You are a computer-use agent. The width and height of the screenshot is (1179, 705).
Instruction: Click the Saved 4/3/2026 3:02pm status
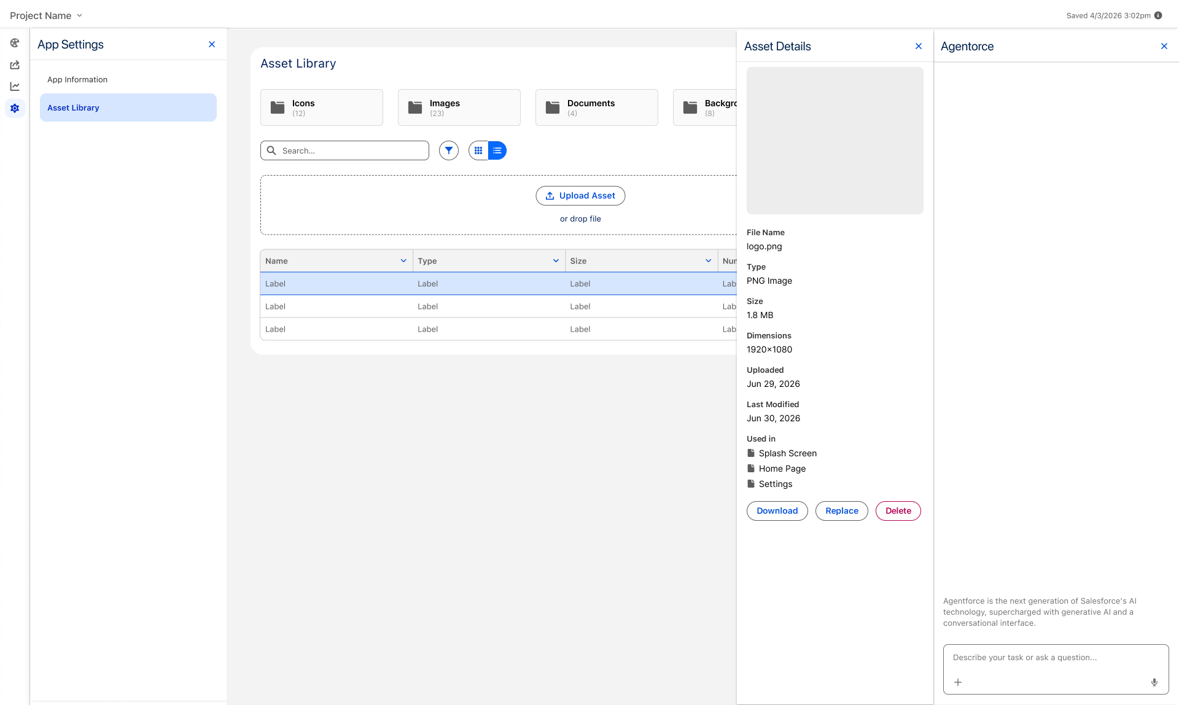[1108, 15]
